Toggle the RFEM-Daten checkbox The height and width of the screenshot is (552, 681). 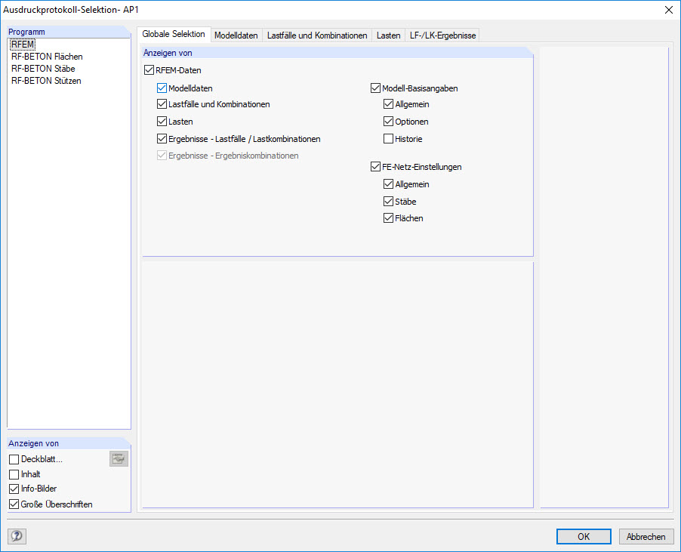(149, 70)
